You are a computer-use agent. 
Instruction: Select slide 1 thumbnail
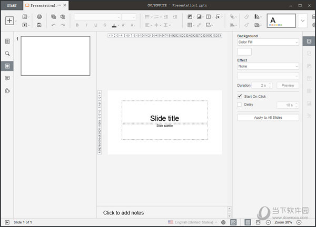point(55,56)
